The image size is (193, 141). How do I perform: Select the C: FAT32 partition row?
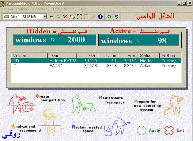tap(96, 66)
